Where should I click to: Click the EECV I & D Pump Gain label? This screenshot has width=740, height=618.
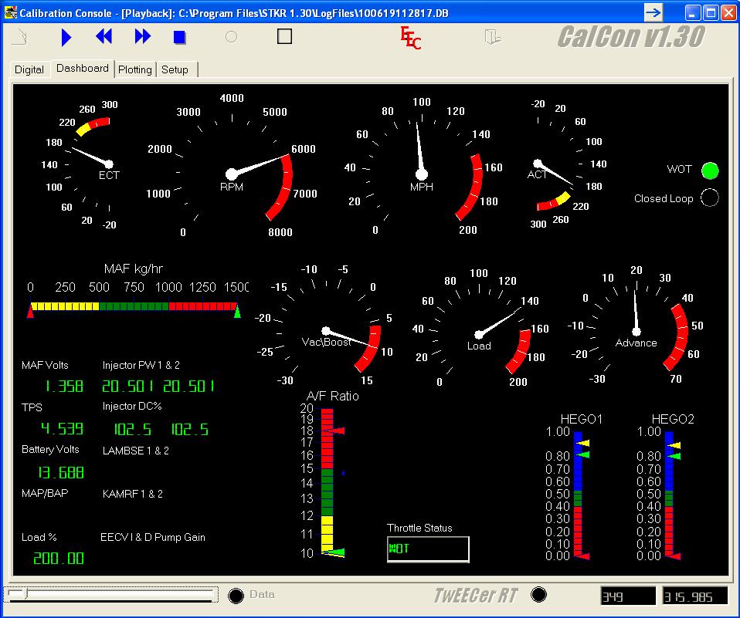click(x=153, y=538)
